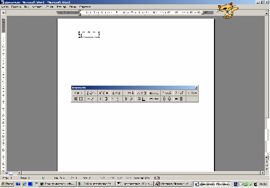Open the Стиль menu
The image size is (270, 188).
(x=50, y=7)
